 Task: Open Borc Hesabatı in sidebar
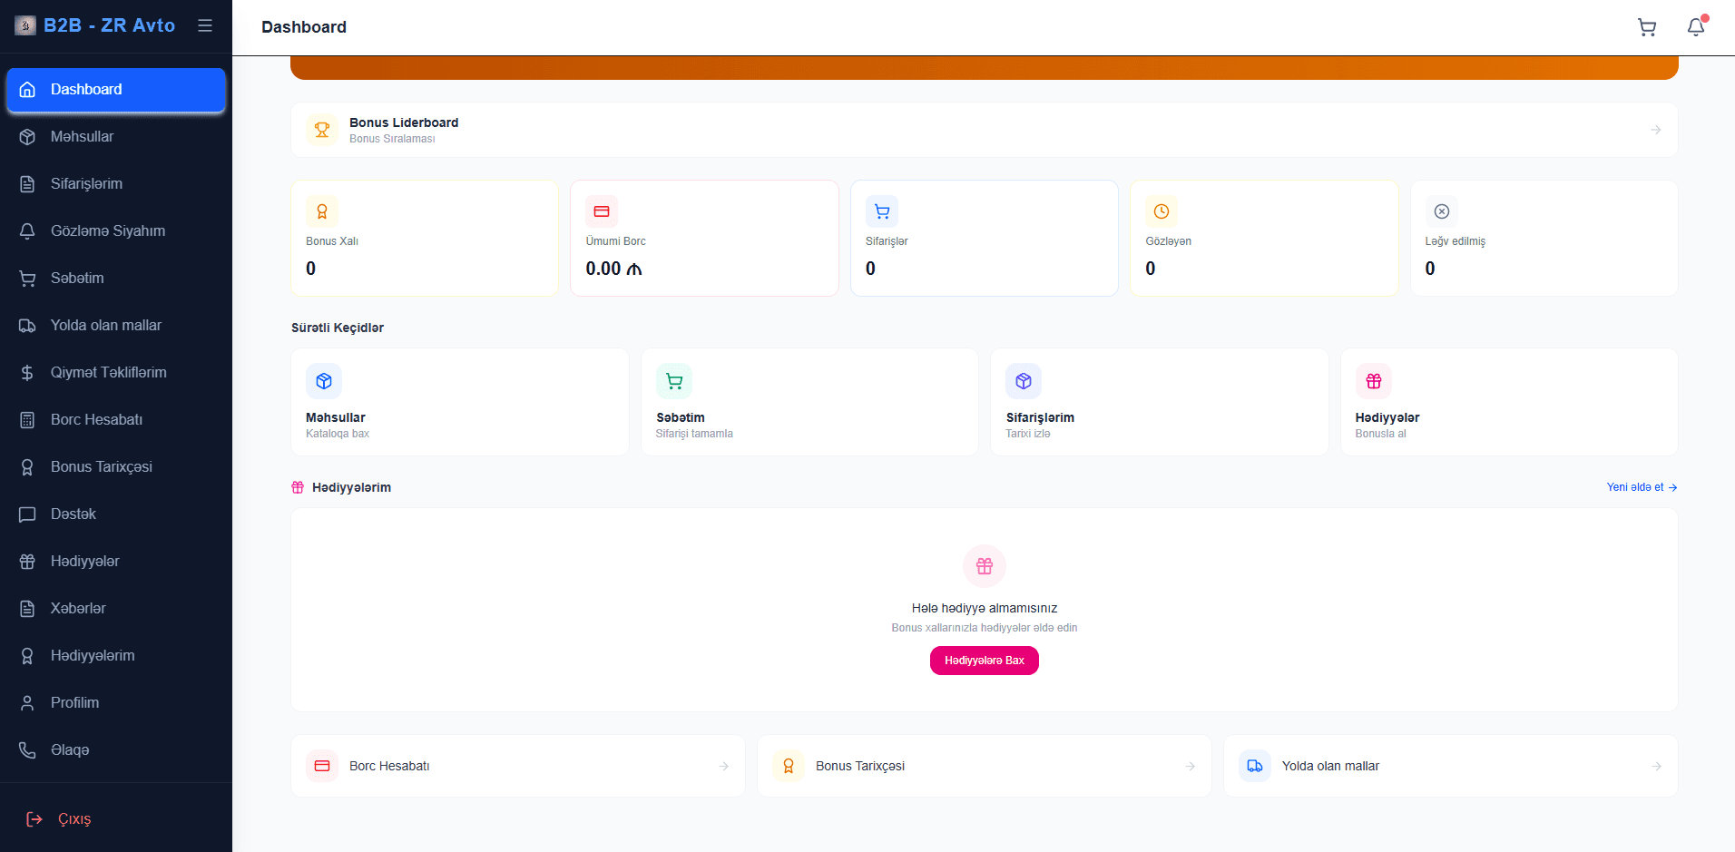(116, 420)
